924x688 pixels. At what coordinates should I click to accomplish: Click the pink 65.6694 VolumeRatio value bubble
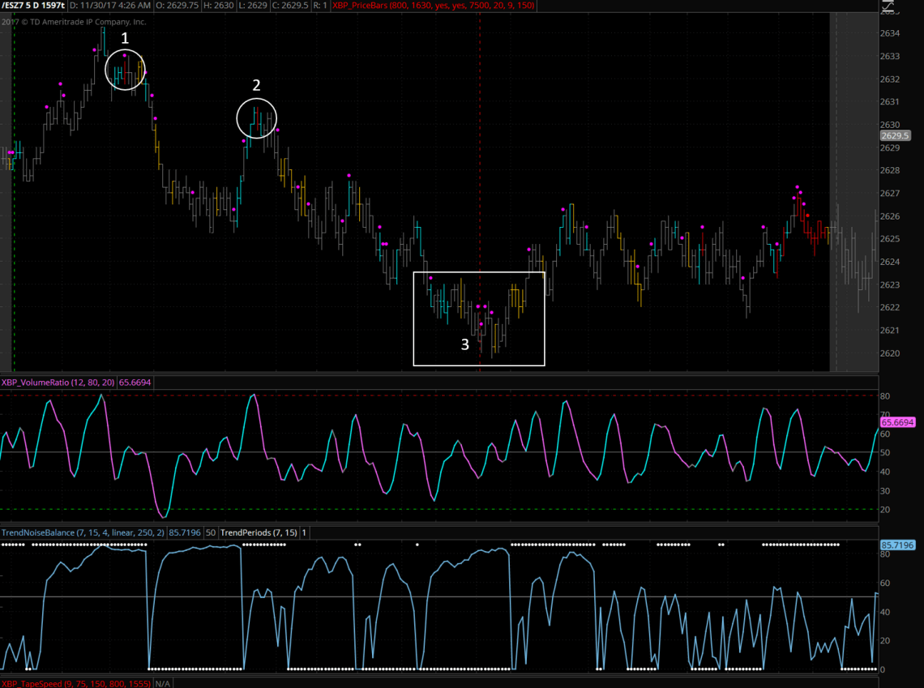(x=896, y=422)
